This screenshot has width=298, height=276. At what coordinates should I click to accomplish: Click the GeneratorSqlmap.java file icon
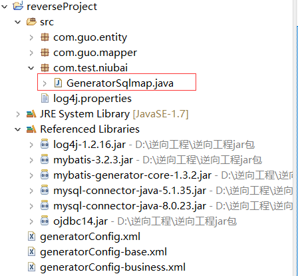[58, 83]
